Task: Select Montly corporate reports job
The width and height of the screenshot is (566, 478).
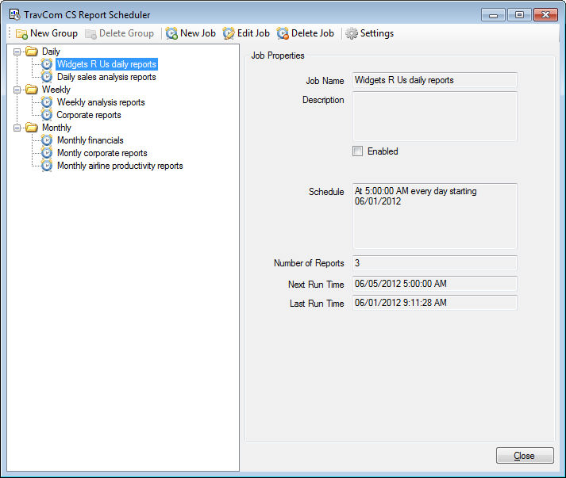Action: (x=102, y=153)
